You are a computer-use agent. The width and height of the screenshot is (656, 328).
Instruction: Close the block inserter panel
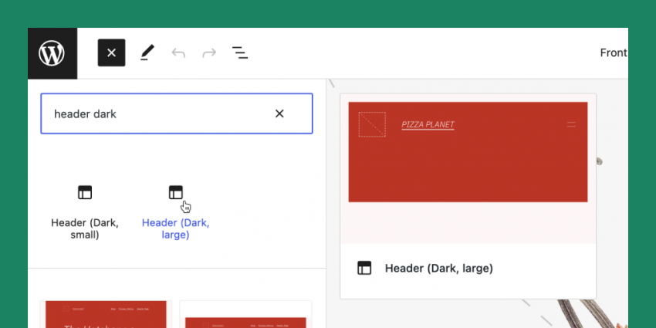pos(111,52)
